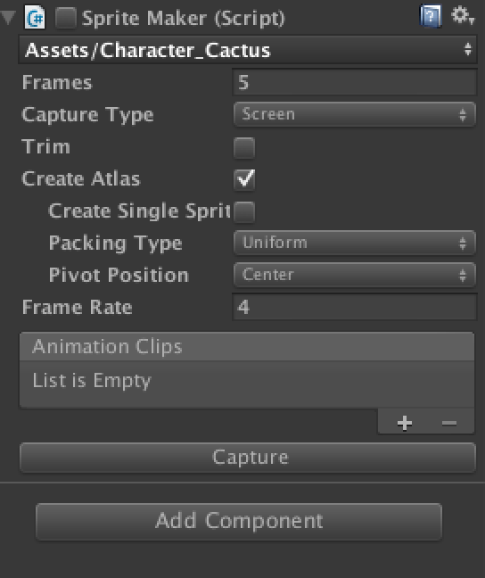Focus the Frames input field
This screenshot has width=485, height=578.
pos(355,82)
